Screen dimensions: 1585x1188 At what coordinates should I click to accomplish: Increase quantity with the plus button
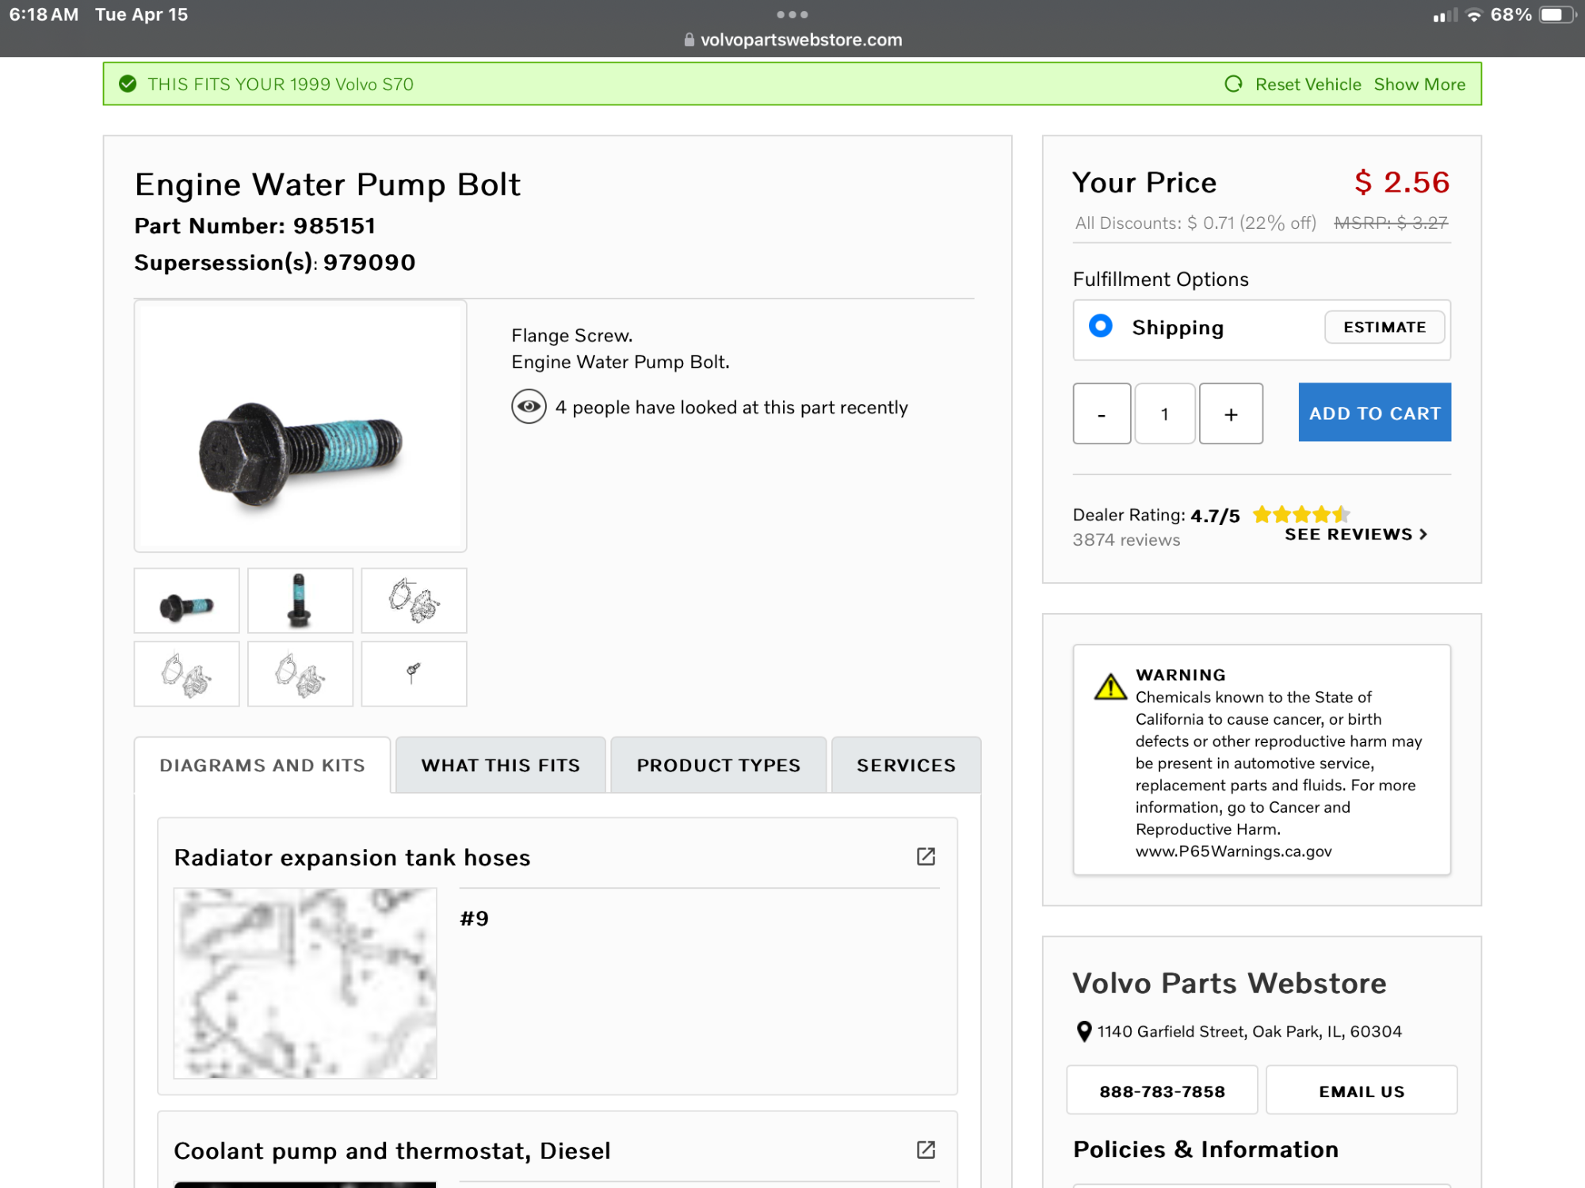coord(1231,413)
